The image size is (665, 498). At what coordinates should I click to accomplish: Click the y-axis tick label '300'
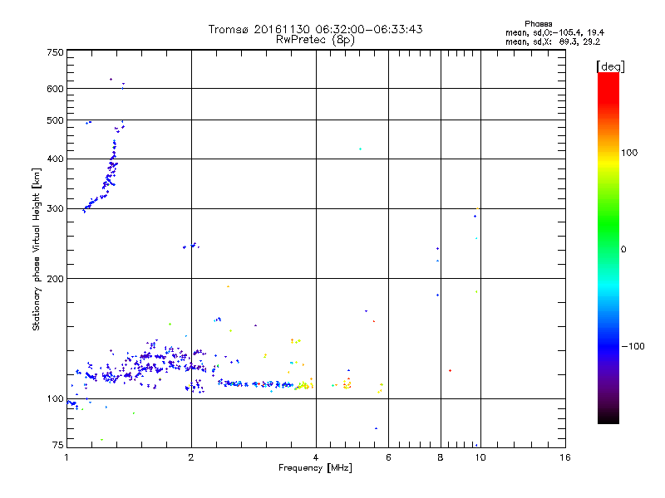55,208
